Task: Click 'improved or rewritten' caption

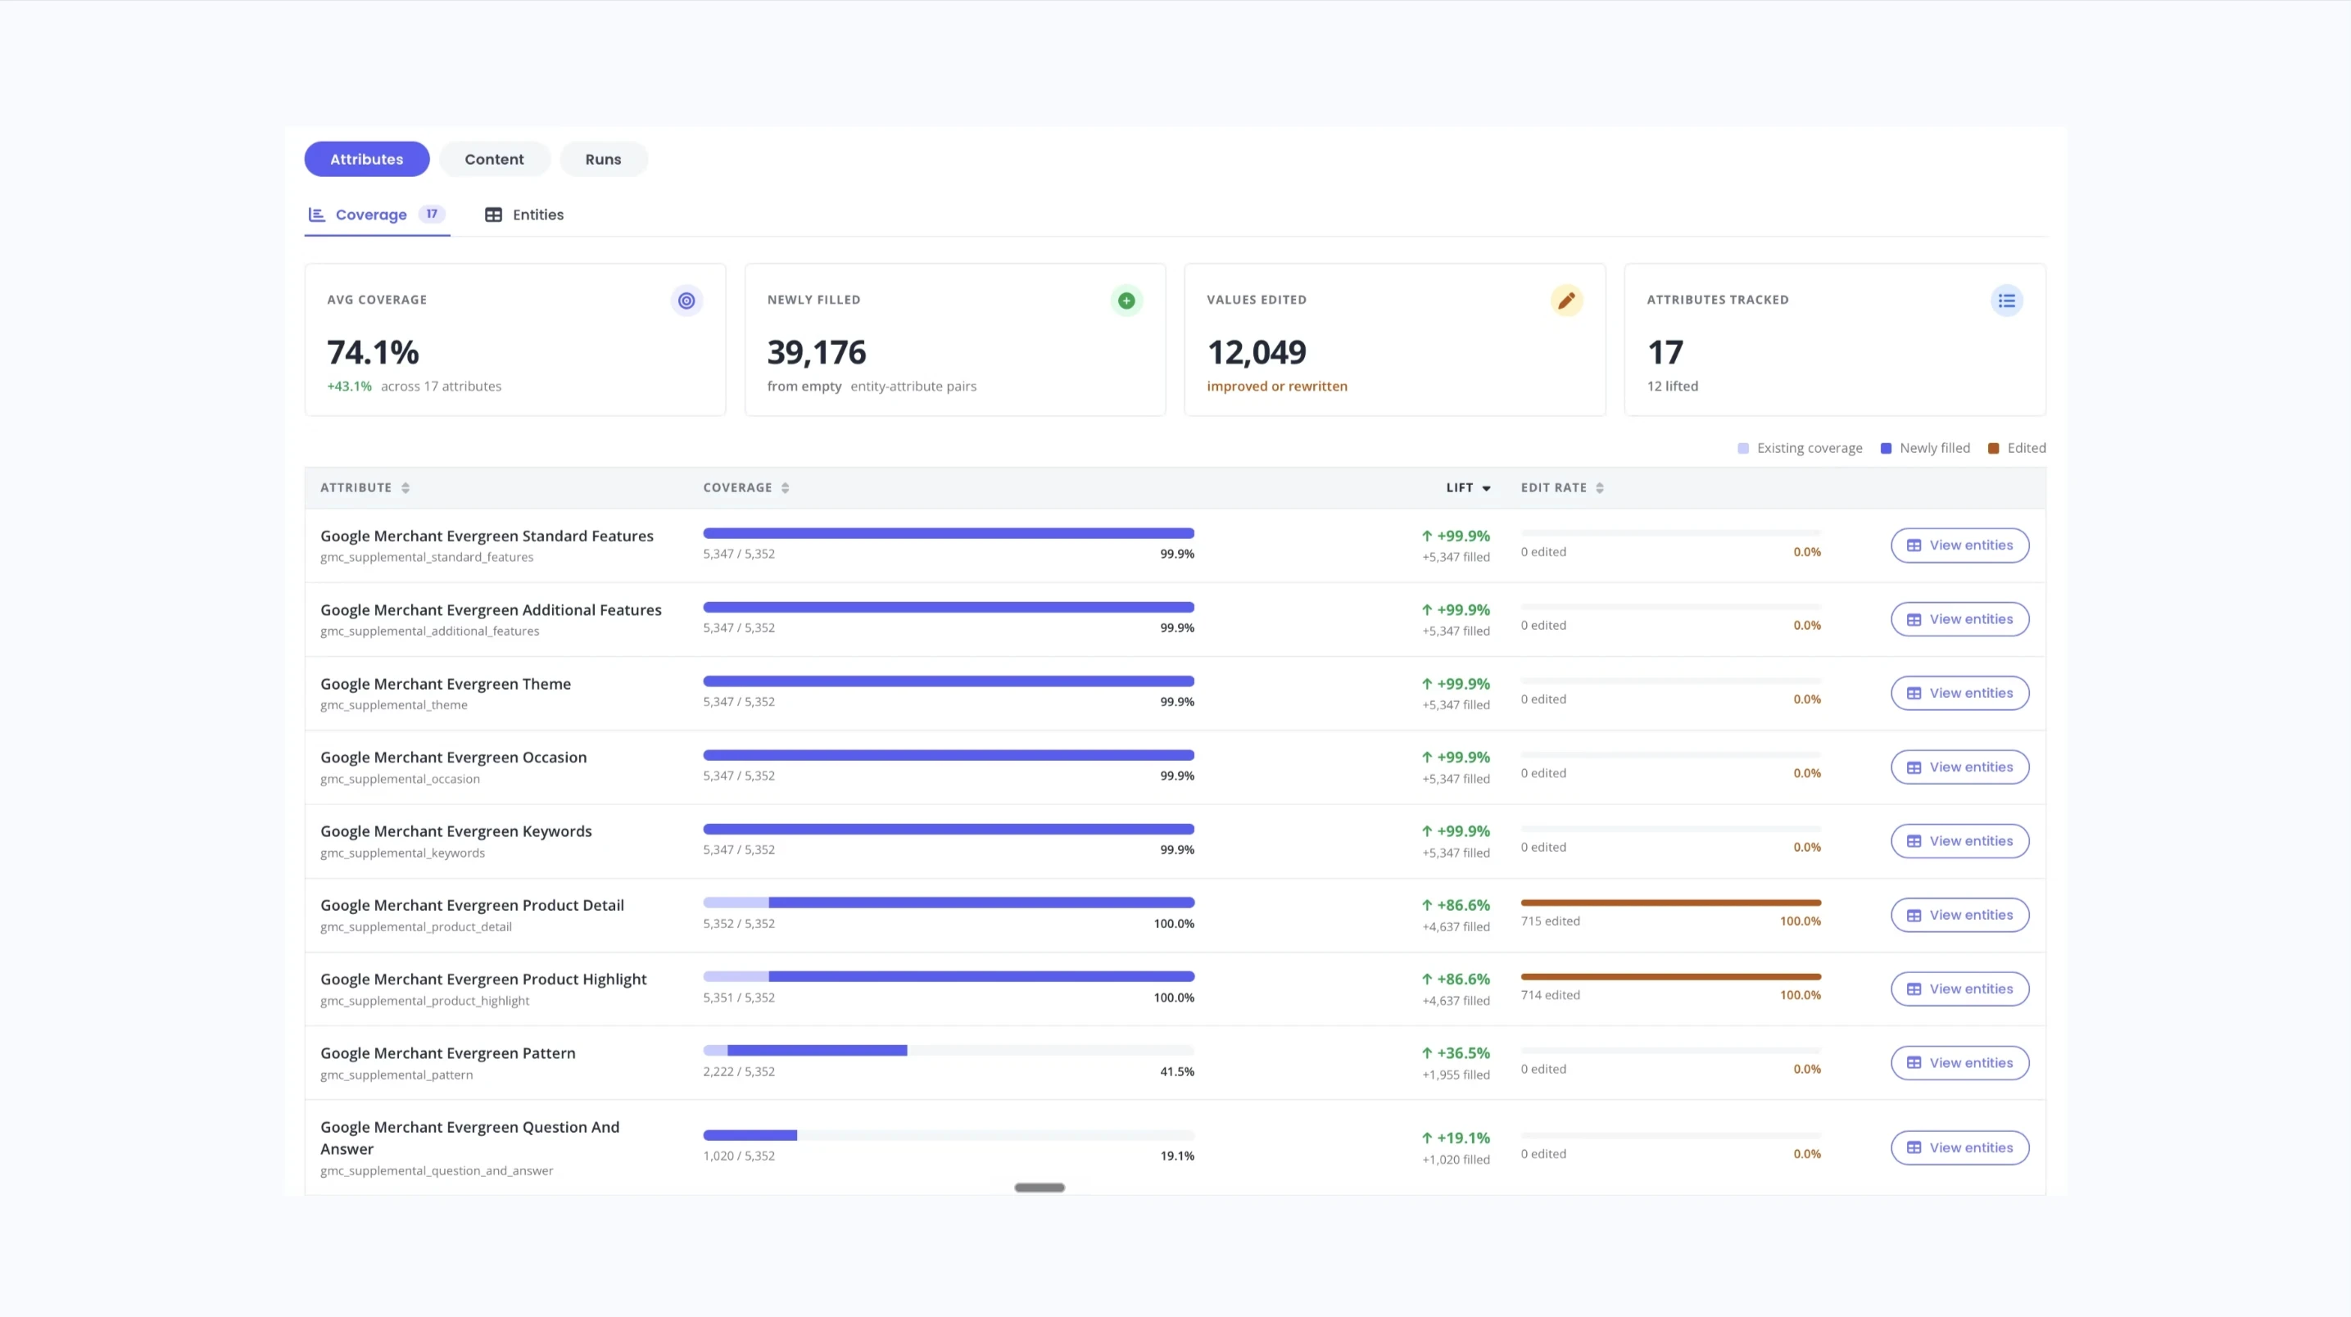Action: 1277,386
